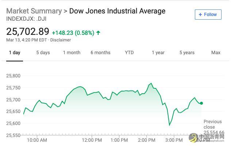Image resolution: width=231 pixels, height=149 pixels.
Task: Click the green endpoint dot on chart
Action: pos(201,103)
